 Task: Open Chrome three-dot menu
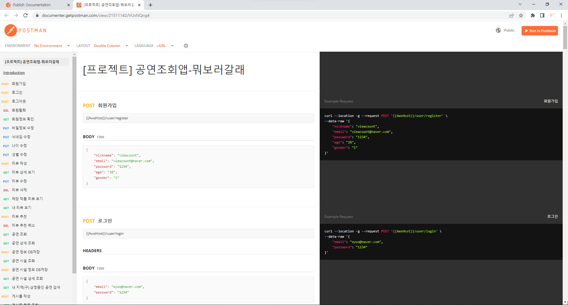[561, 15]
